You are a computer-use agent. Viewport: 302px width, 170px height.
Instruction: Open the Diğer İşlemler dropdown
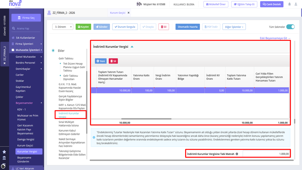click(x=234, y=27)
